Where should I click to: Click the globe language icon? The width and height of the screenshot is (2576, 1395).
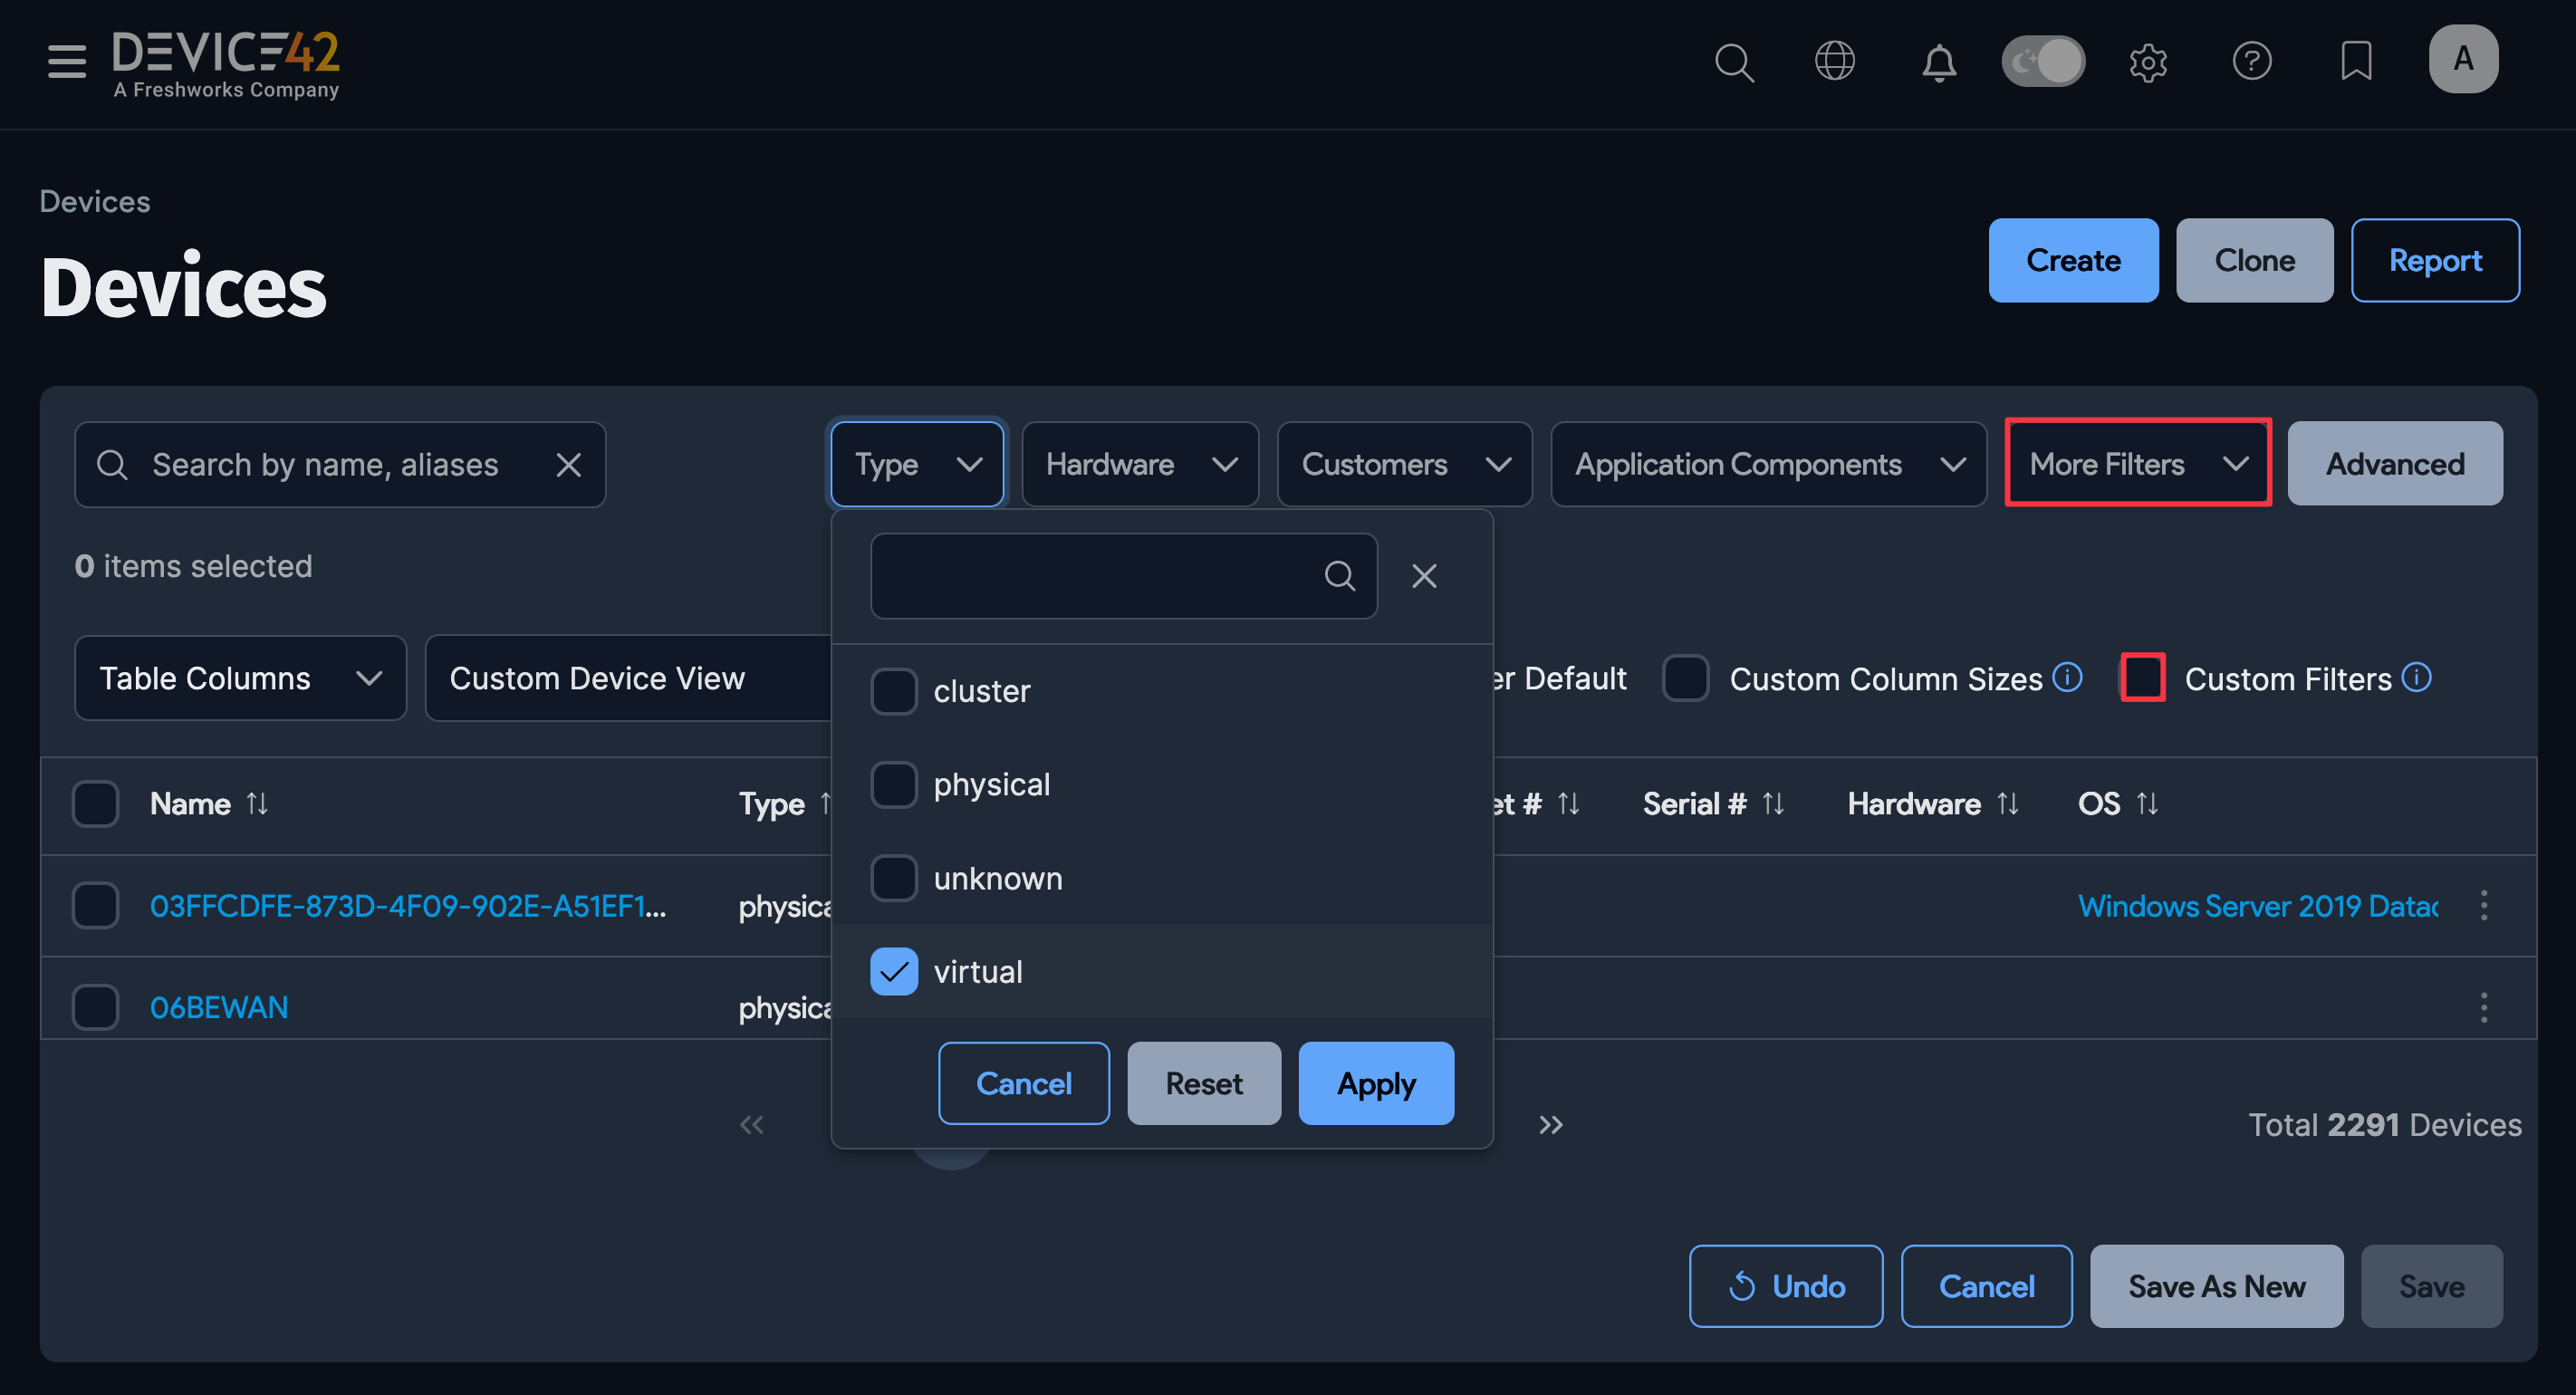point(1835,60)
